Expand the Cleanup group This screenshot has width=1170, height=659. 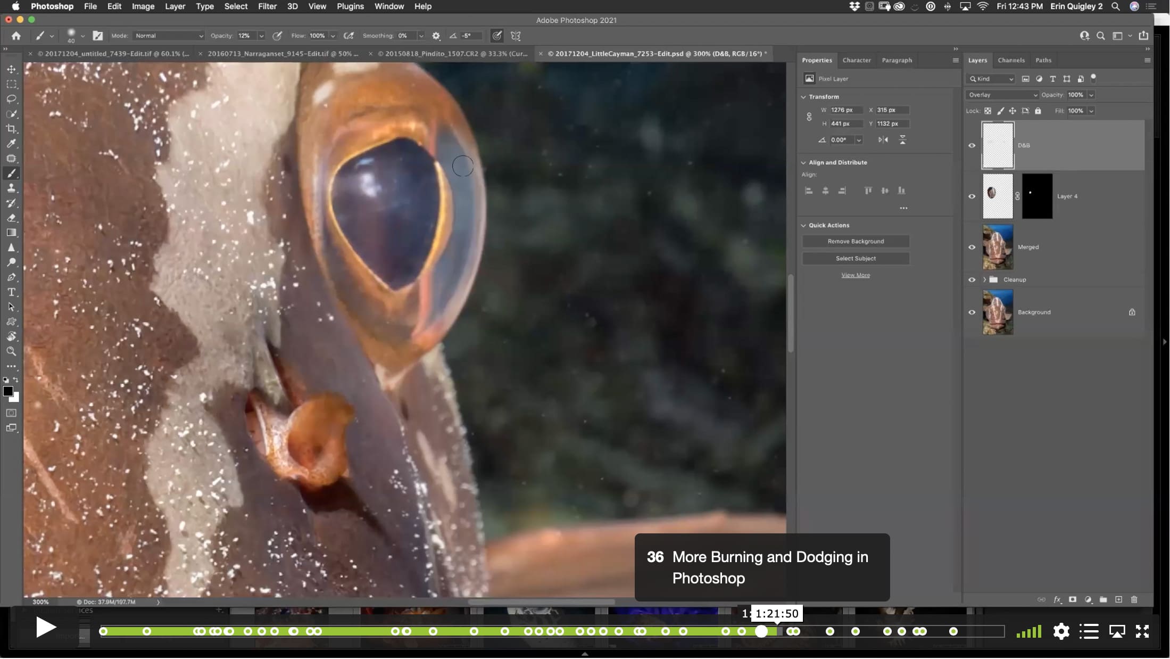pos(984,279)
